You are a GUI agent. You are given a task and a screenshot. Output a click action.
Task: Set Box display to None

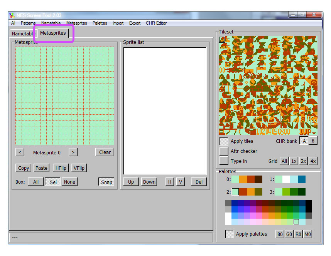click(x=69, y=182)
